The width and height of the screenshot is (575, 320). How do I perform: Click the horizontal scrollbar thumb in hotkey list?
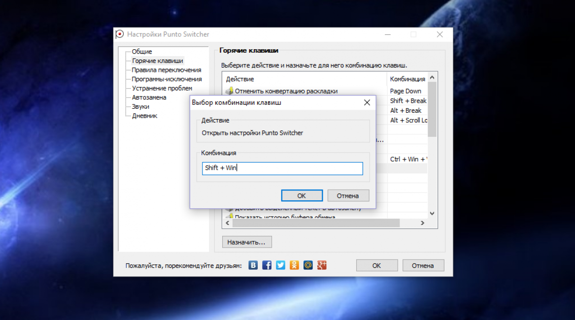click(x=316, y=223)
